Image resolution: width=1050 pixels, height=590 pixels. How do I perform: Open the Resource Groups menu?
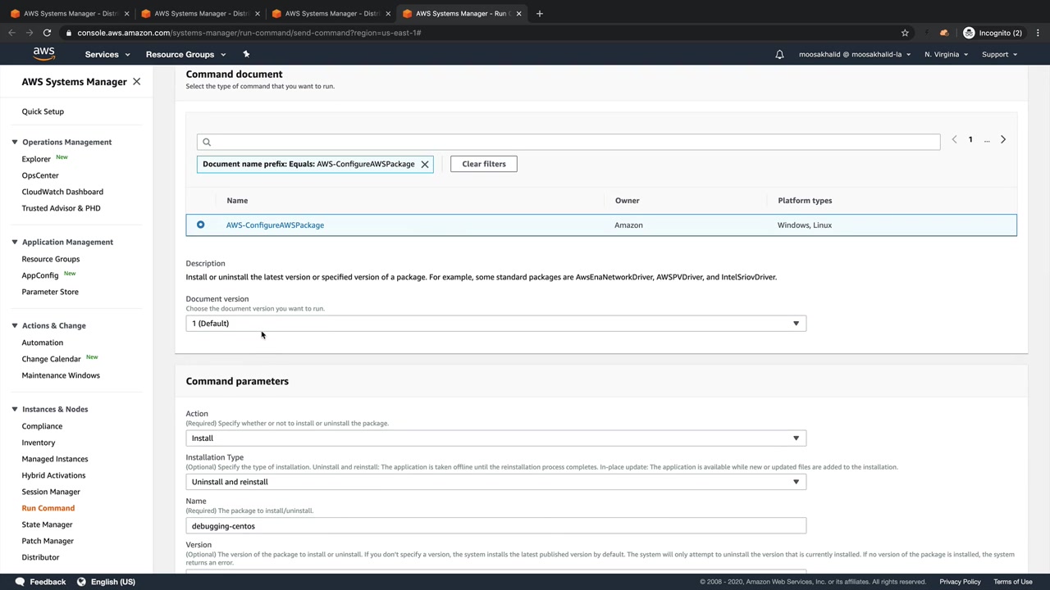pos(185,54)
